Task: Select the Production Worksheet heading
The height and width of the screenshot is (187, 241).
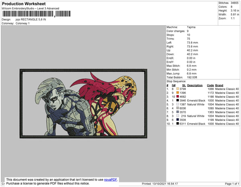Action: point(24,4)
